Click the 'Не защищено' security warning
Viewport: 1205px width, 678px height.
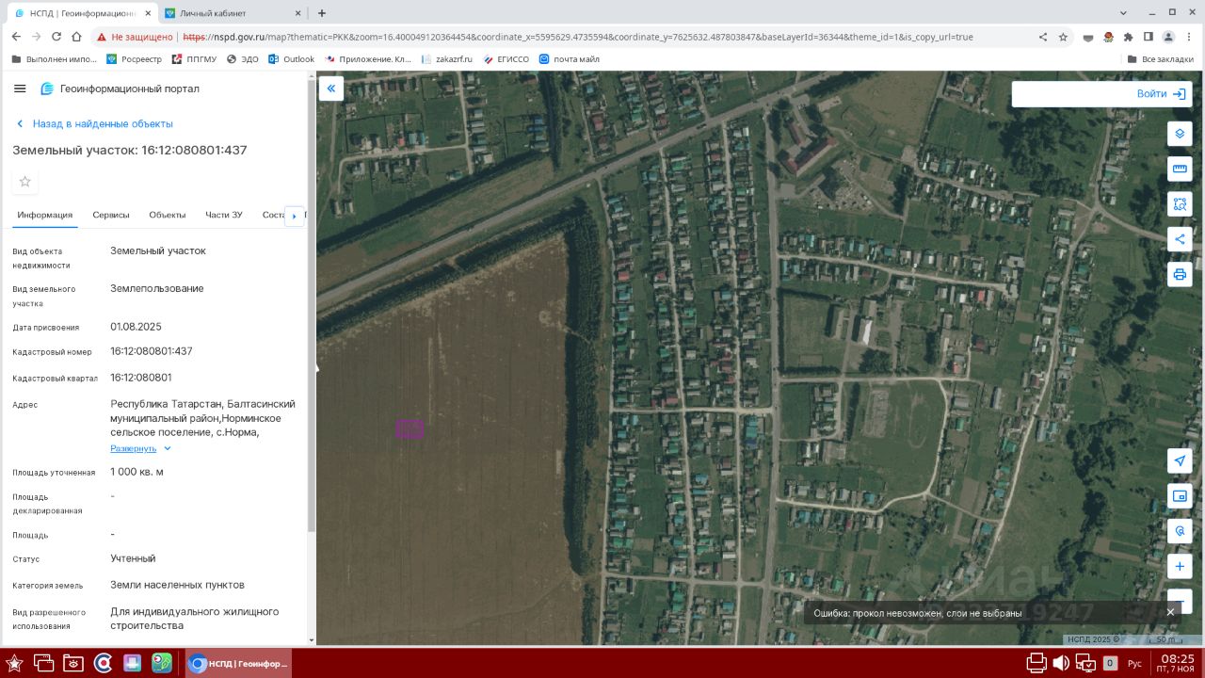[135, 37]
